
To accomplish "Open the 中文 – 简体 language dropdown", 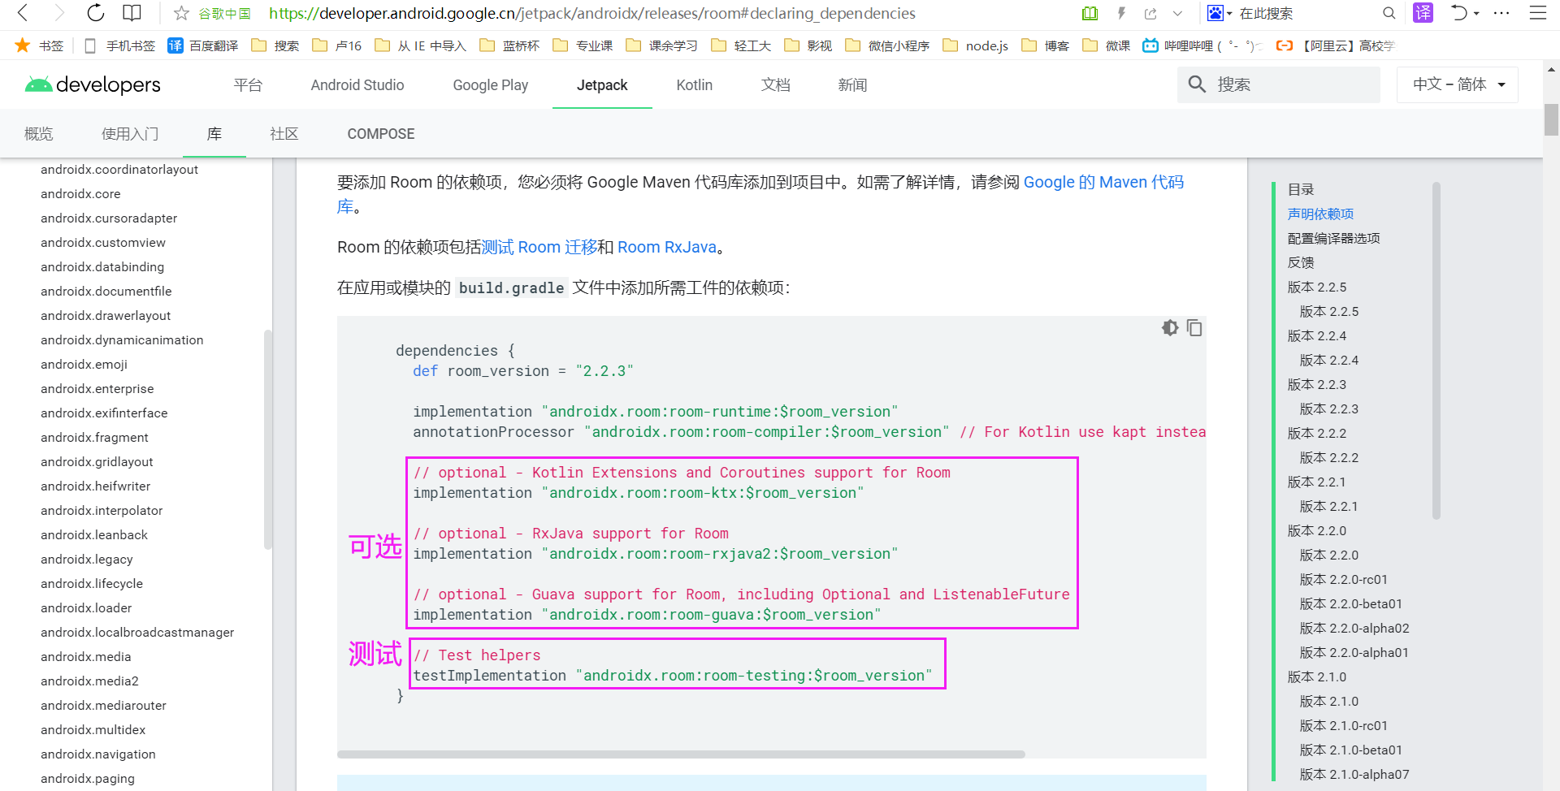I will (1458, 84).
